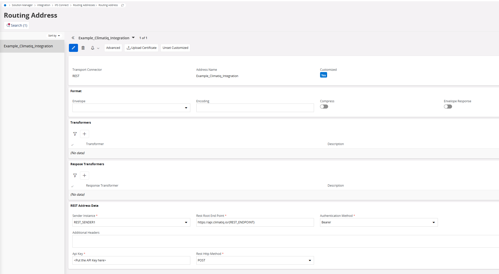This screenshot has width=499, height=274.
Task: Click the Customized 'Yes' indicator
Action: click(x=323, y=75)
